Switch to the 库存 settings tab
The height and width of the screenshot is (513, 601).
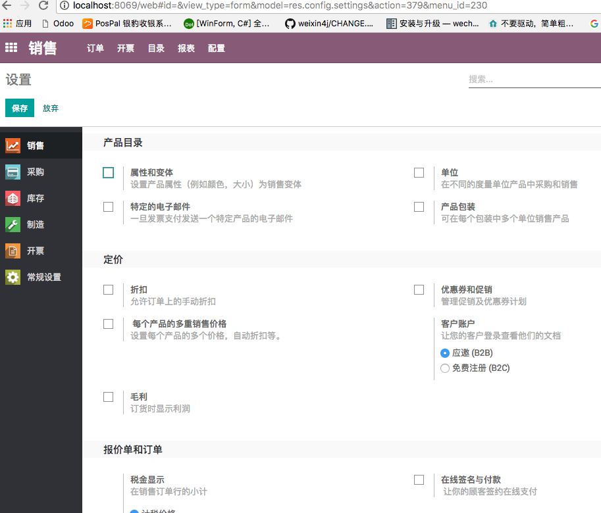point(41,199)
